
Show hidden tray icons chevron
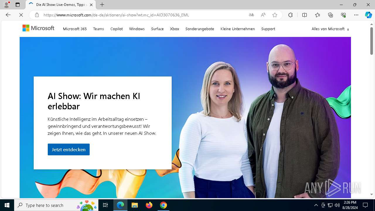pos(316,205)
